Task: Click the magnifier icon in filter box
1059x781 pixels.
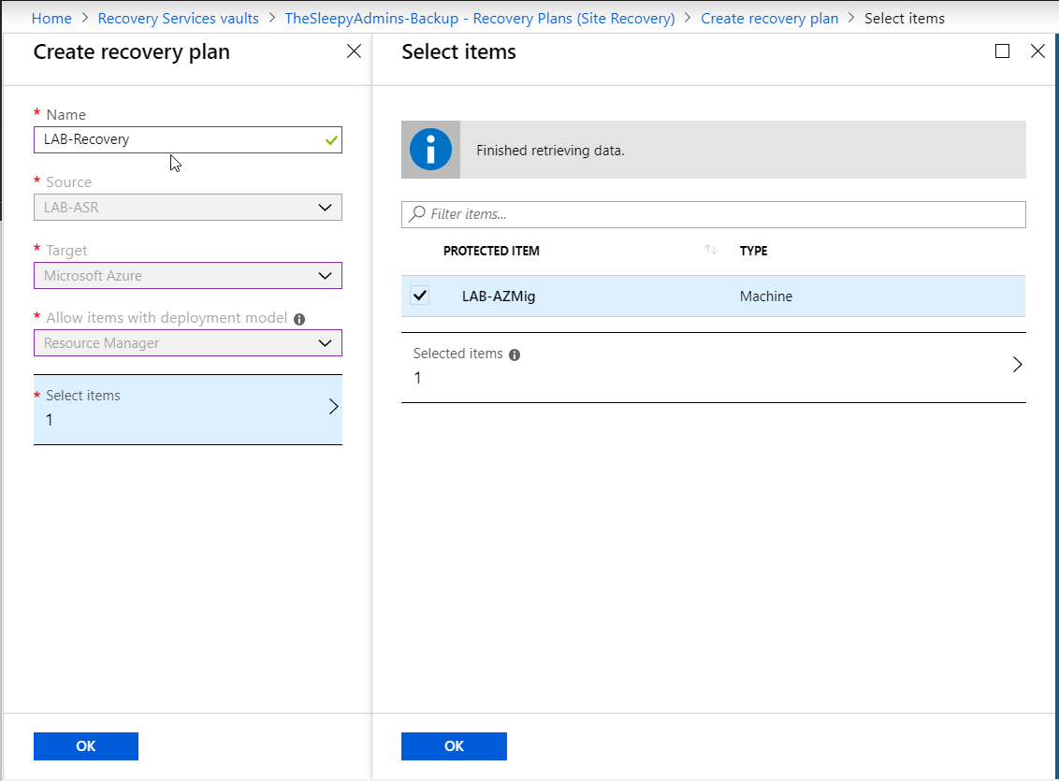Action: coord(418,214)
